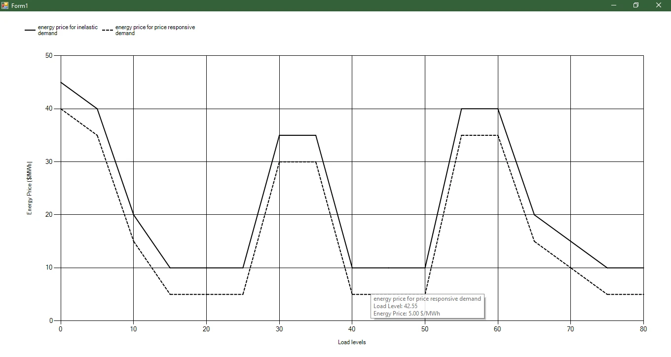Viewport: 671px width, 357px height.
Task: Restore down the Form1 window
Action: pos(636,5)
